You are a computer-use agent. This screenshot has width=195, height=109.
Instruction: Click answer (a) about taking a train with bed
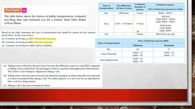(52, 69)
